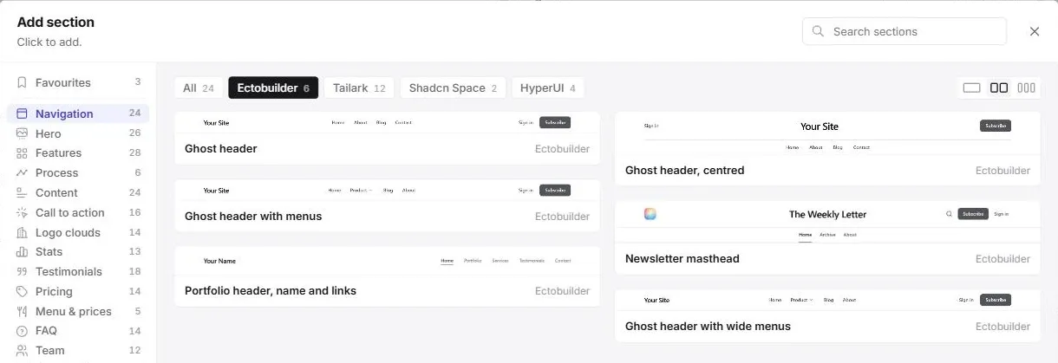Click 'Ghost header with wide menus' title

[x=708, y=326]
